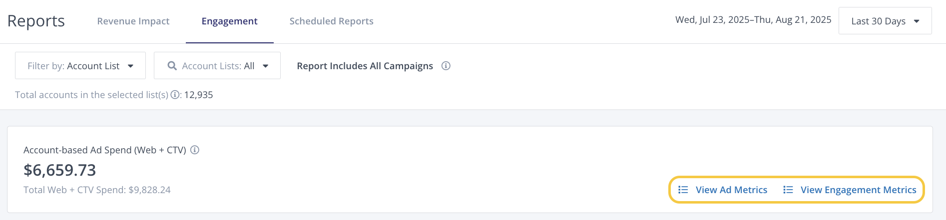The height and width of the screenshot is (220, 946).
Task: Click the magnifier icon in Account Lists
Action: click(x=172, y=66)
